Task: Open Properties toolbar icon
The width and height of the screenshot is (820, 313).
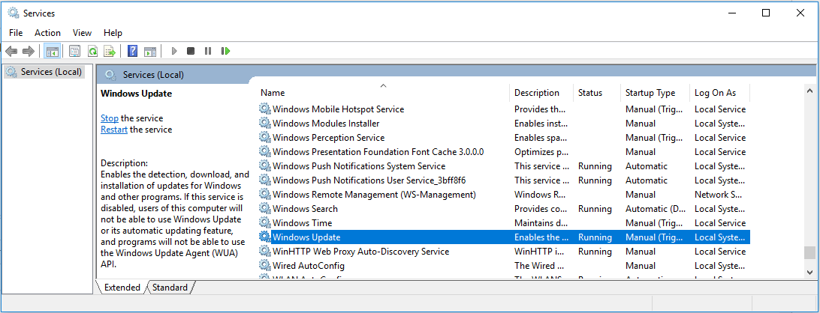Action: click(75, 51)
